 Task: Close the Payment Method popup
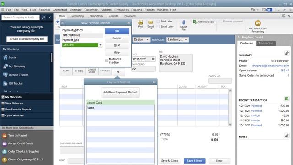point(154,82)
